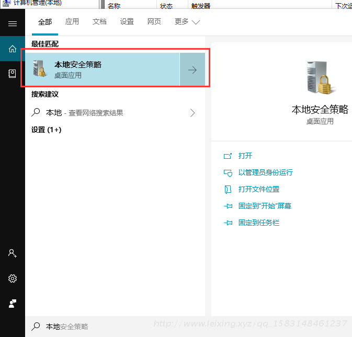
Task: Switch to the 应用 tab
Action: (72, 21)
